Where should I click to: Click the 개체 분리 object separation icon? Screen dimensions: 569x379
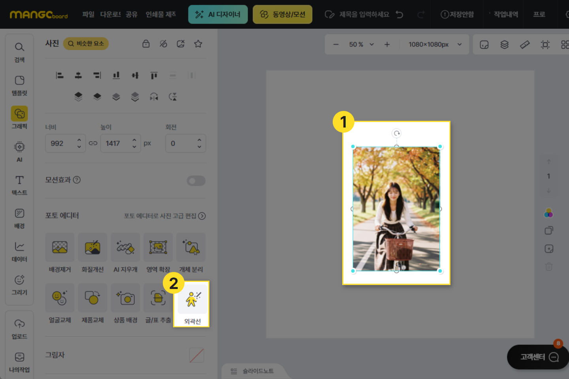tap(191, 248)
